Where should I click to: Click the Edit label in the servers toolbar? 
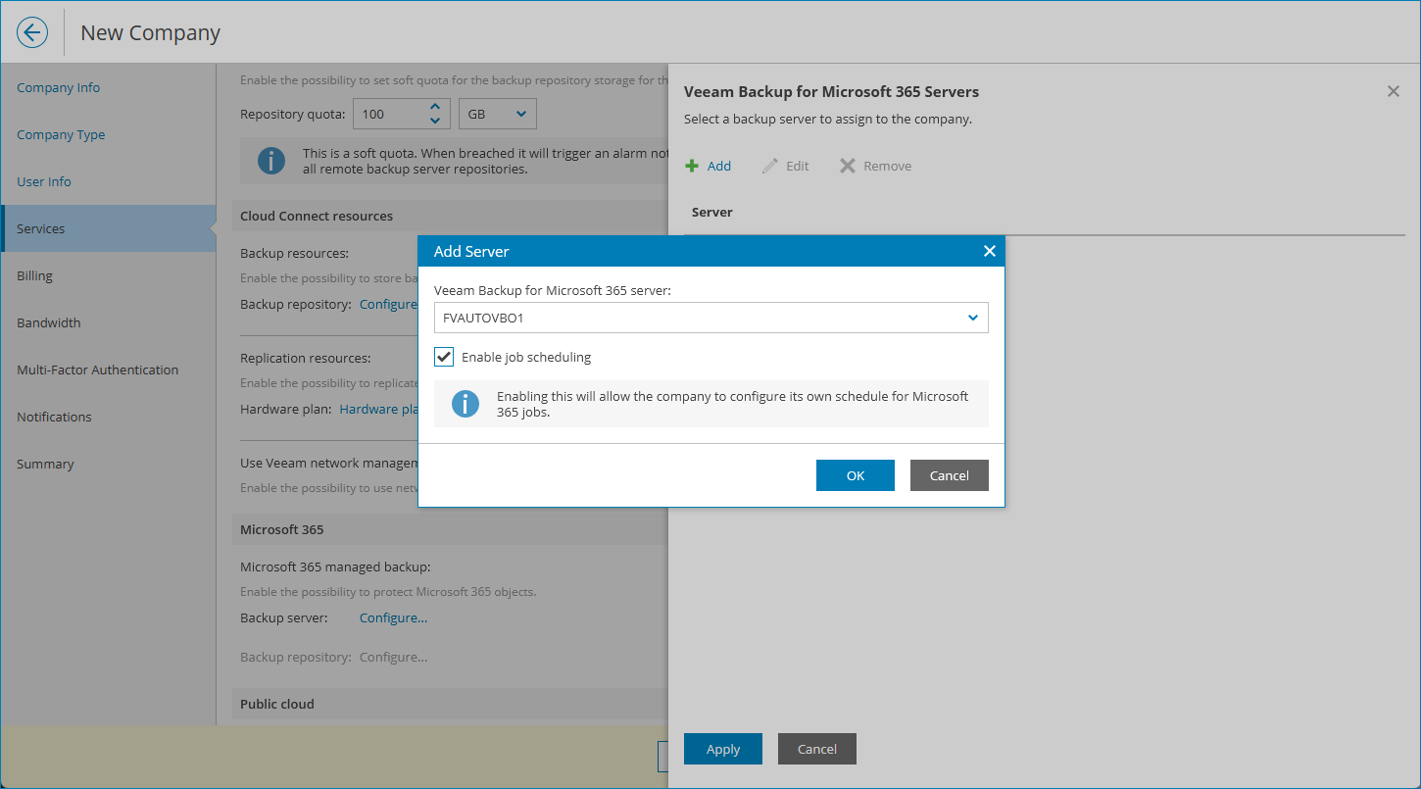(798, 166)
